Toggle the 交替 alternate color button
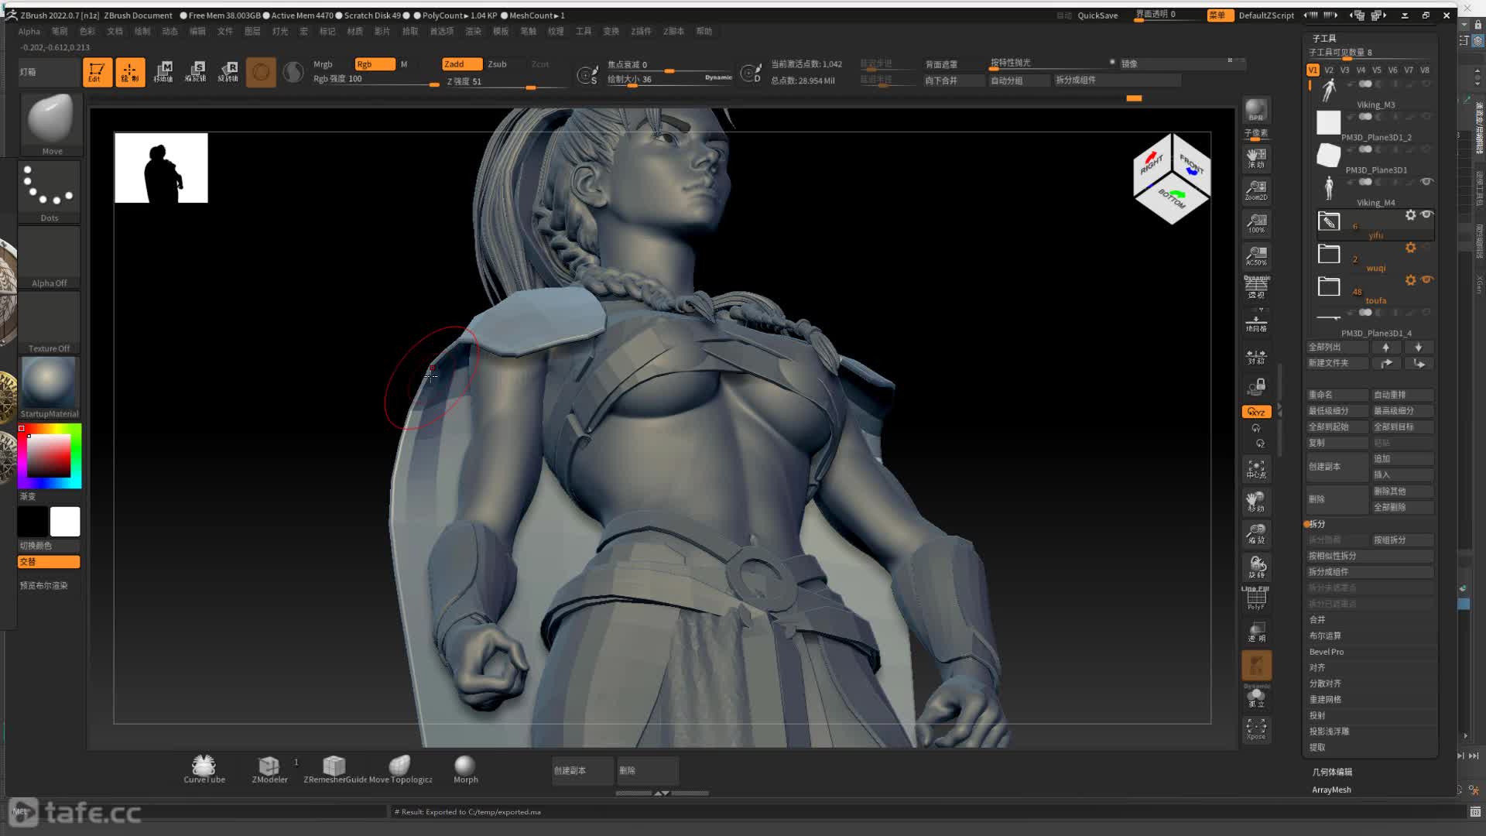The image size is (1486, 836). (x=49, y=562)
